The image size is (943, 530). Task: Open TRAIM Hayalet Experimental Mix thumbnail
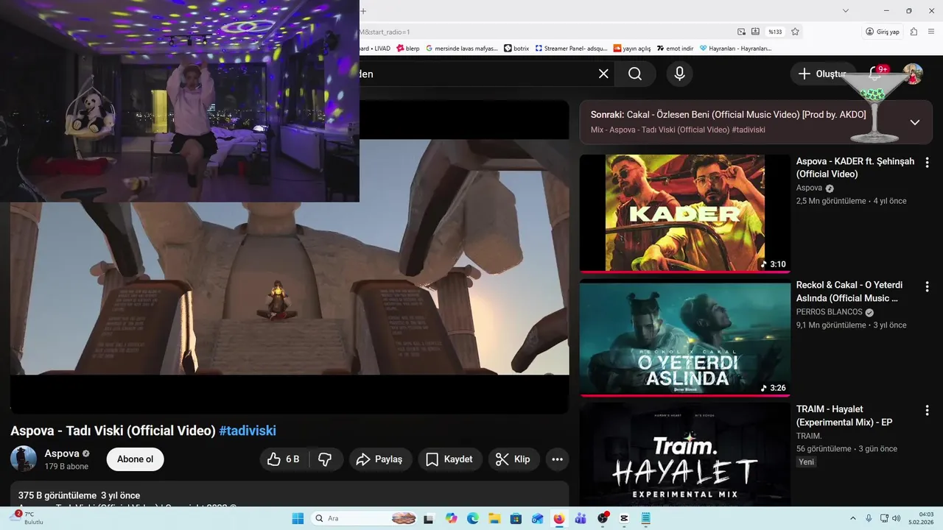(x=684, y=454)
